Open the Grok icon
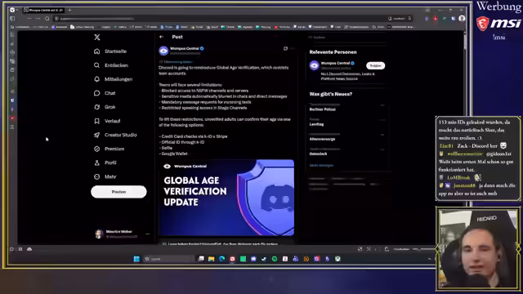The width and height of the screenshot is (523, 294). click(96, 107)
